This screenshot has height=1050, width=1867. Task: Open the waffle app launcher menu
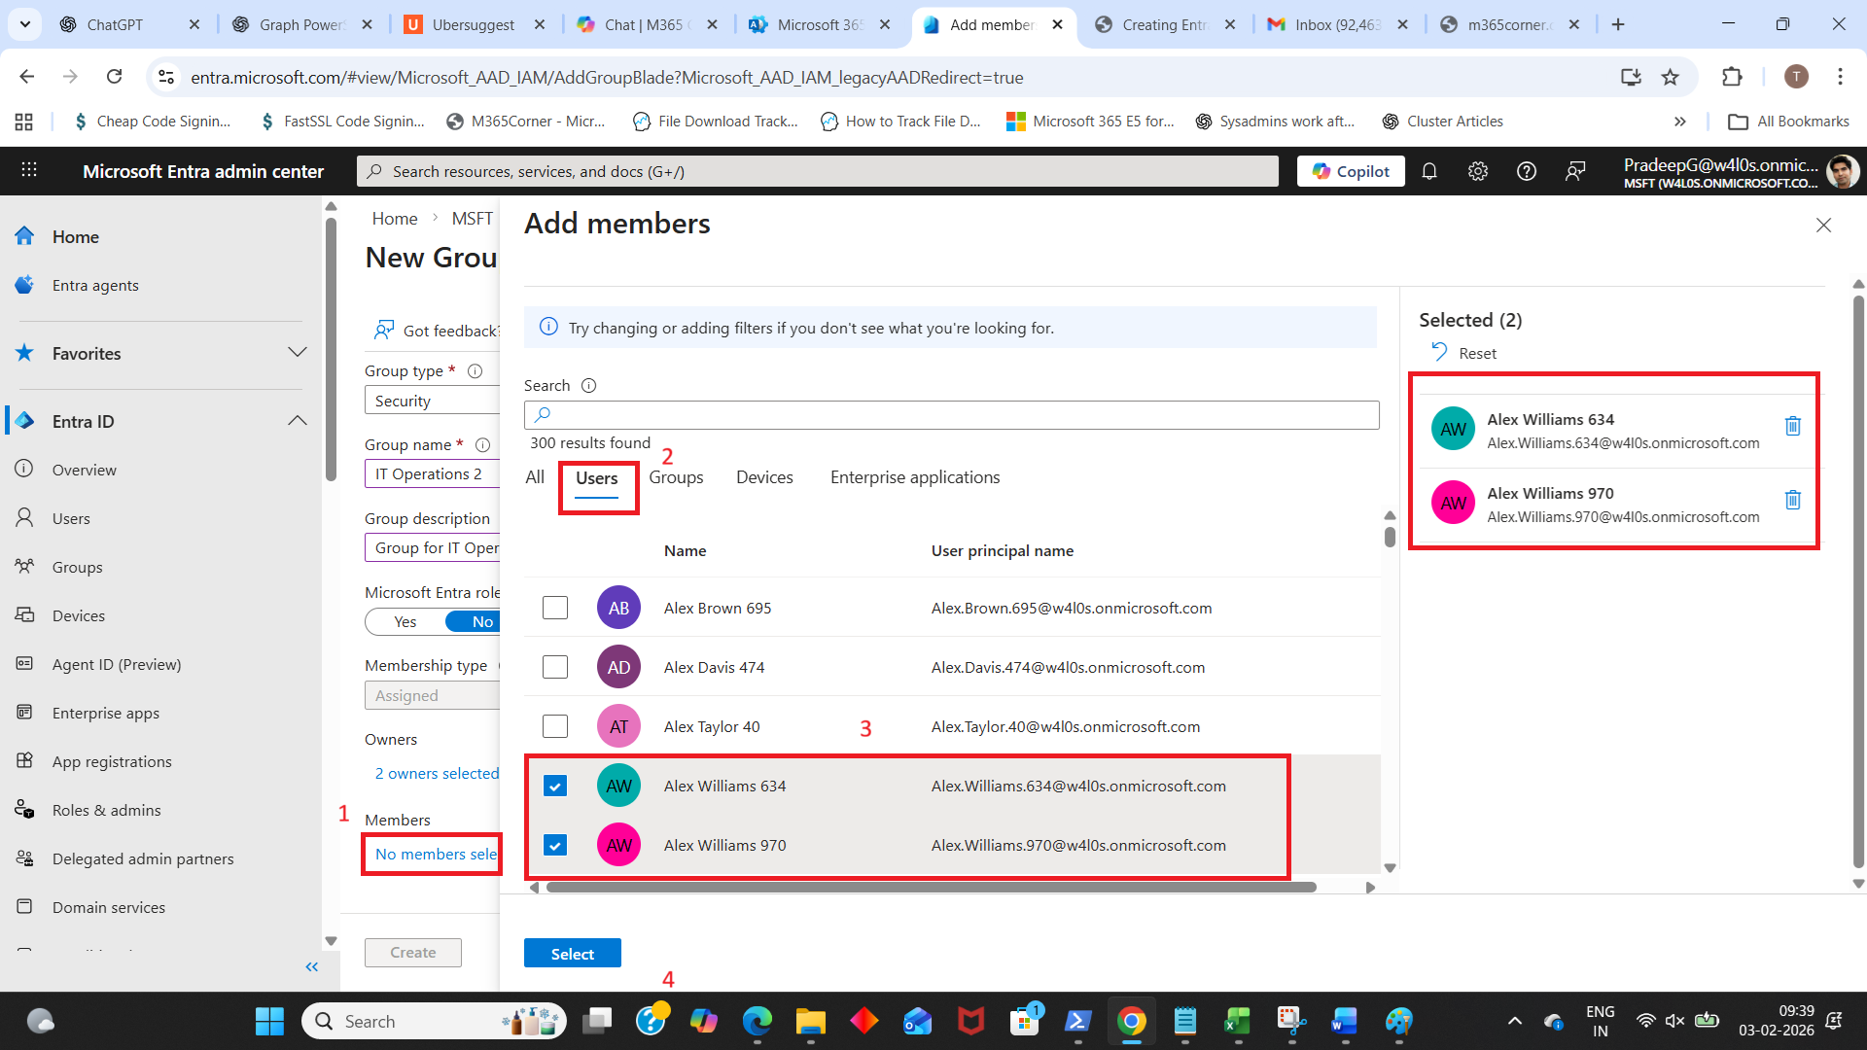pyautogui.click(x=29, y=170)
